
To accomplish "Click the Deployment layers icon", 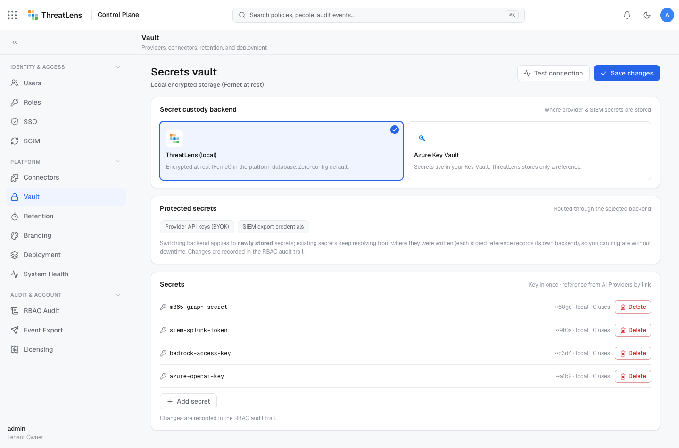I will [x=15, y=255].
